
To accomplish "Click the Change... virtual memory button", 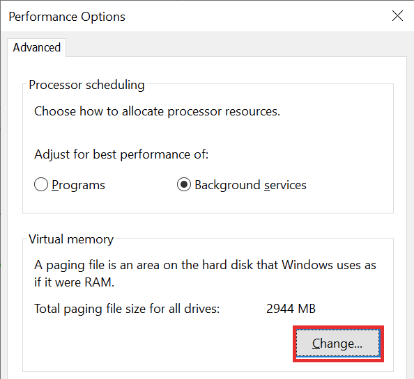I will coord(338,344).
